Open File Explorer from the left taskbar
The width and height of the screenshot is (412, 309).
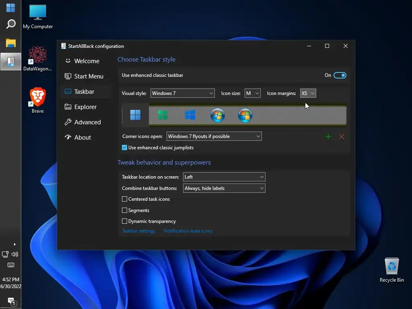(x=10, y=43)
